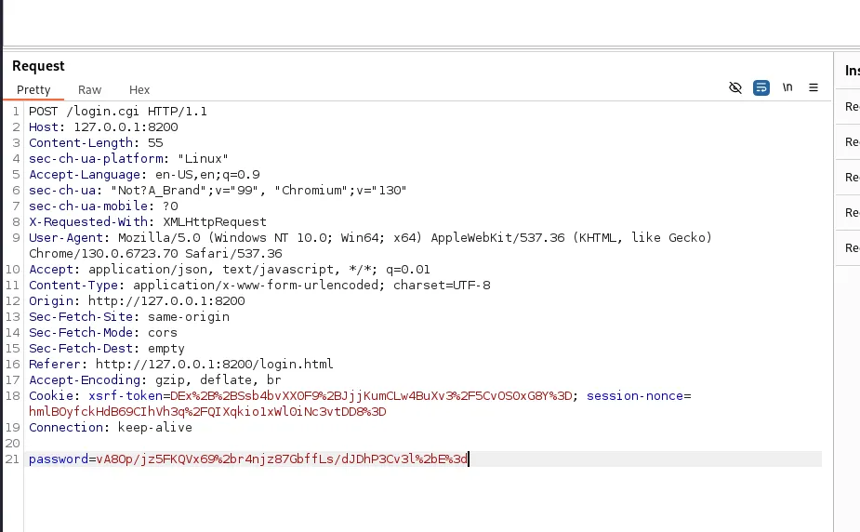Click the password value on line 21
The image size is (860, 532).
point(282,459)
